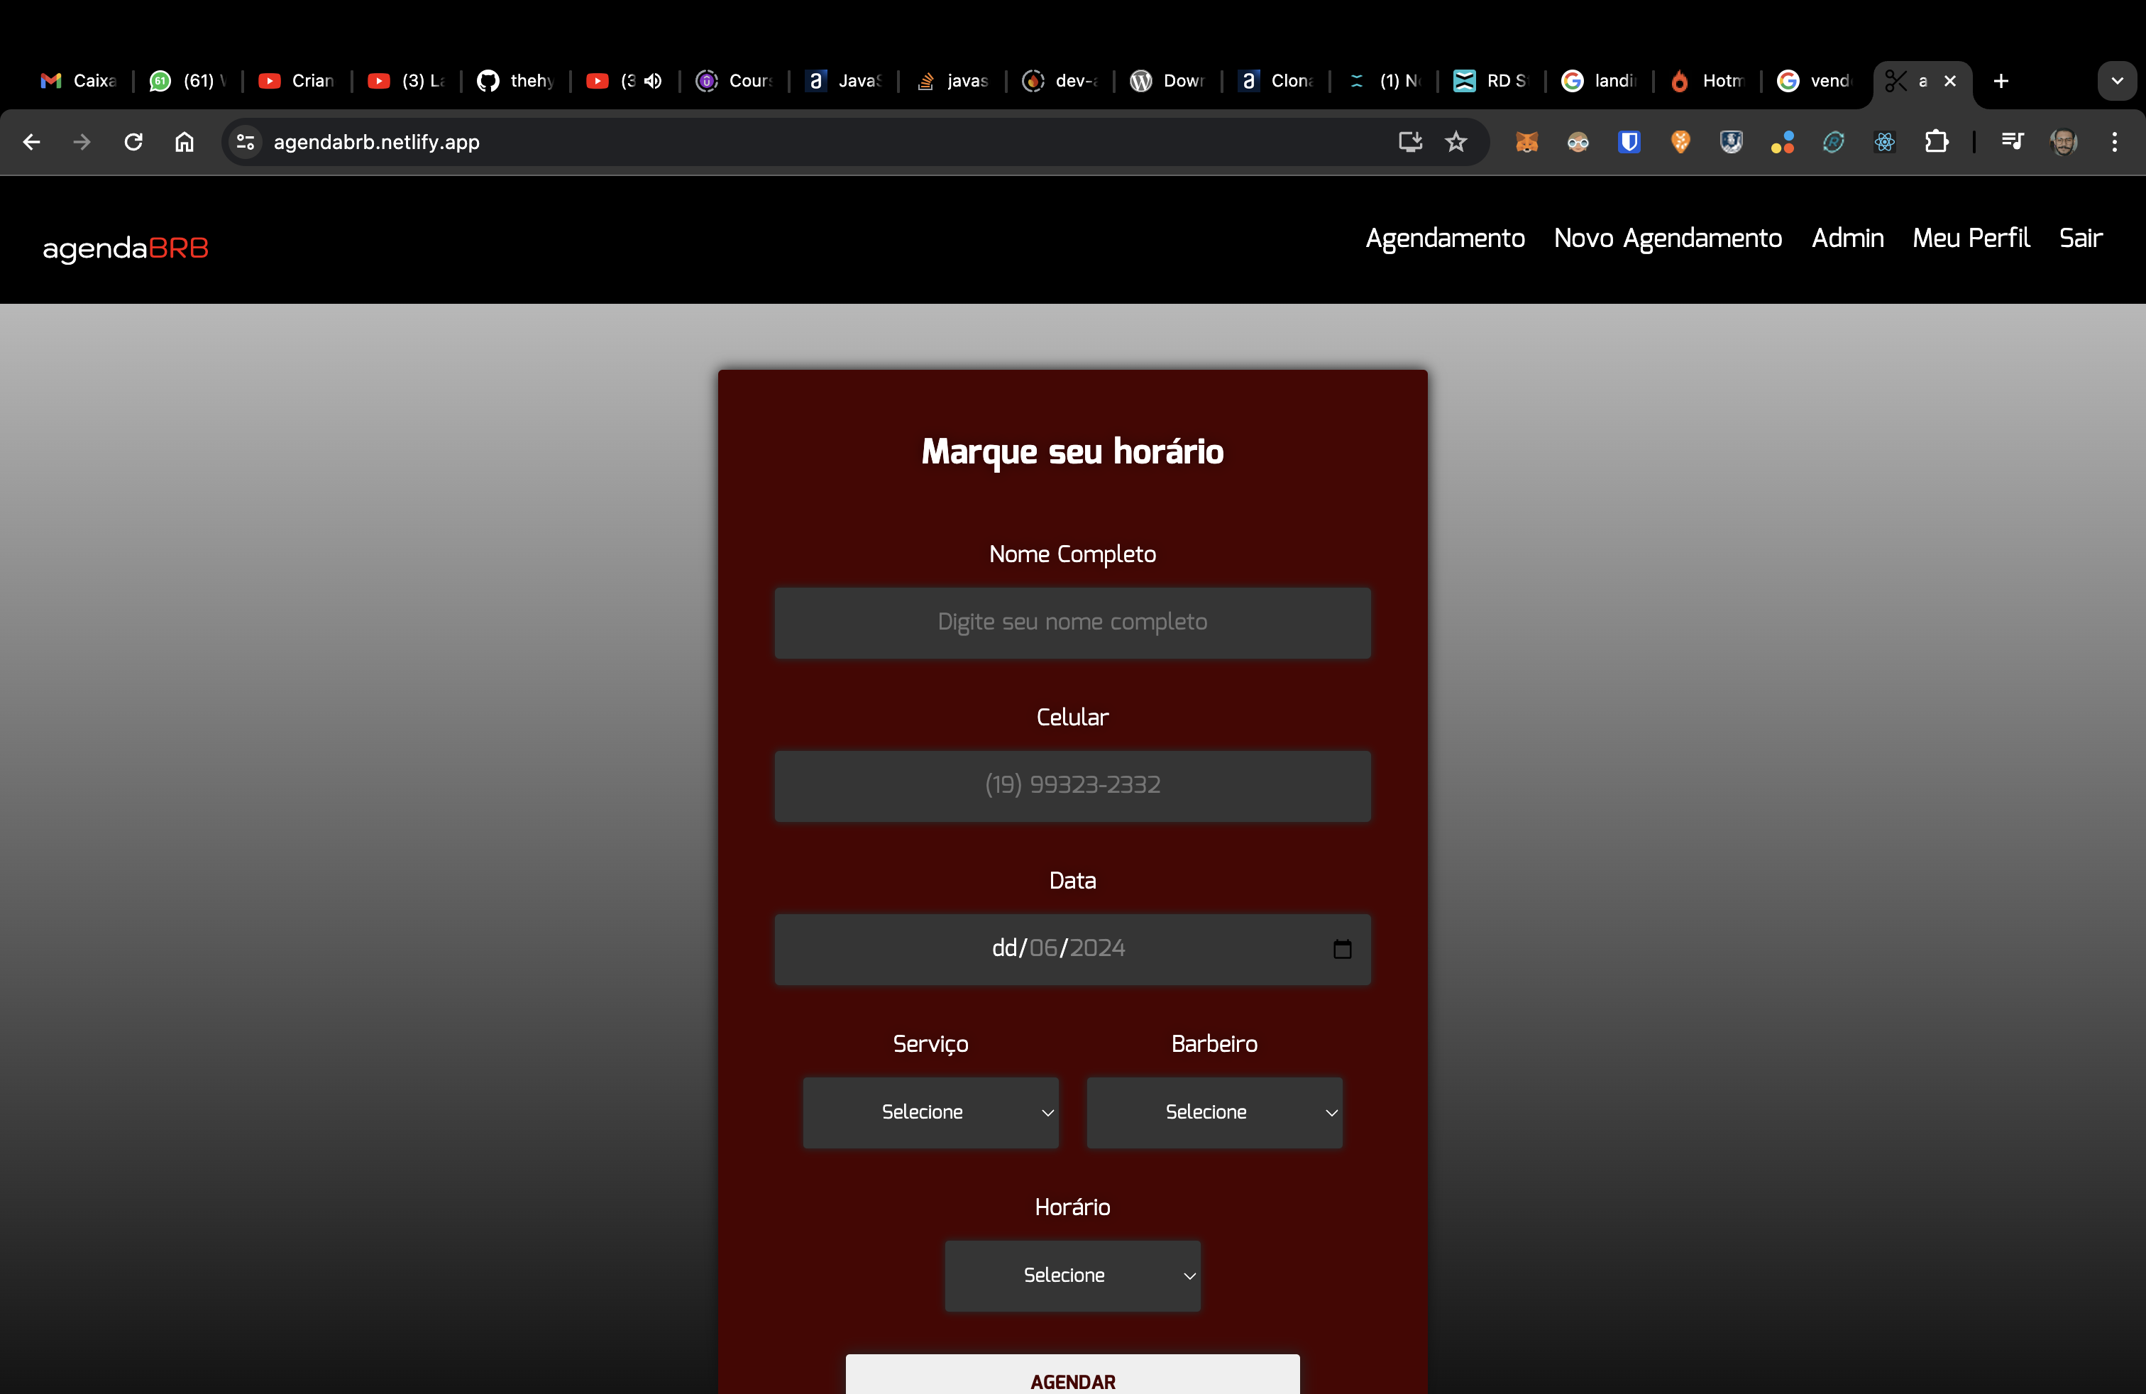Viewport: 2146px width, 1394px height.
Task: Click the AGENDAR submit button
Action: [x=1072, y=1378]
